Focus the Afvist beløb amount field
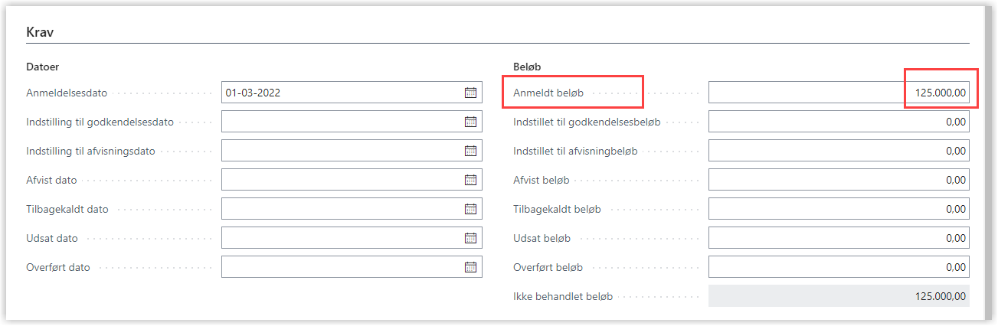Image resolution: width=998 pixels, height=326 pixels. [x=838, y=180]
